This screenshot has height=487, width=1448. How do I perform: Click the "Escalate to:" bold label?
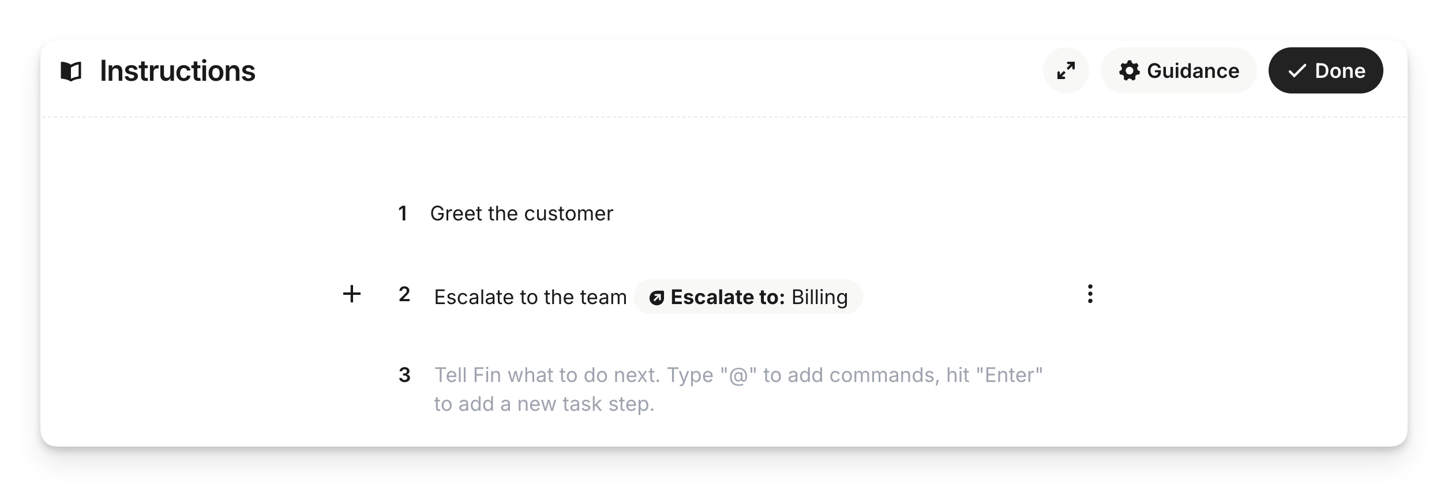pyautogui.click(x=727, y=297)
